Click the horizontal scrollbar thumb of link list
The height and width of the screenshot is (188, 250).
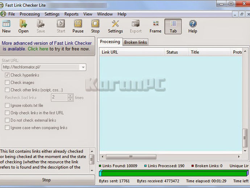click(x=131, y=157)
